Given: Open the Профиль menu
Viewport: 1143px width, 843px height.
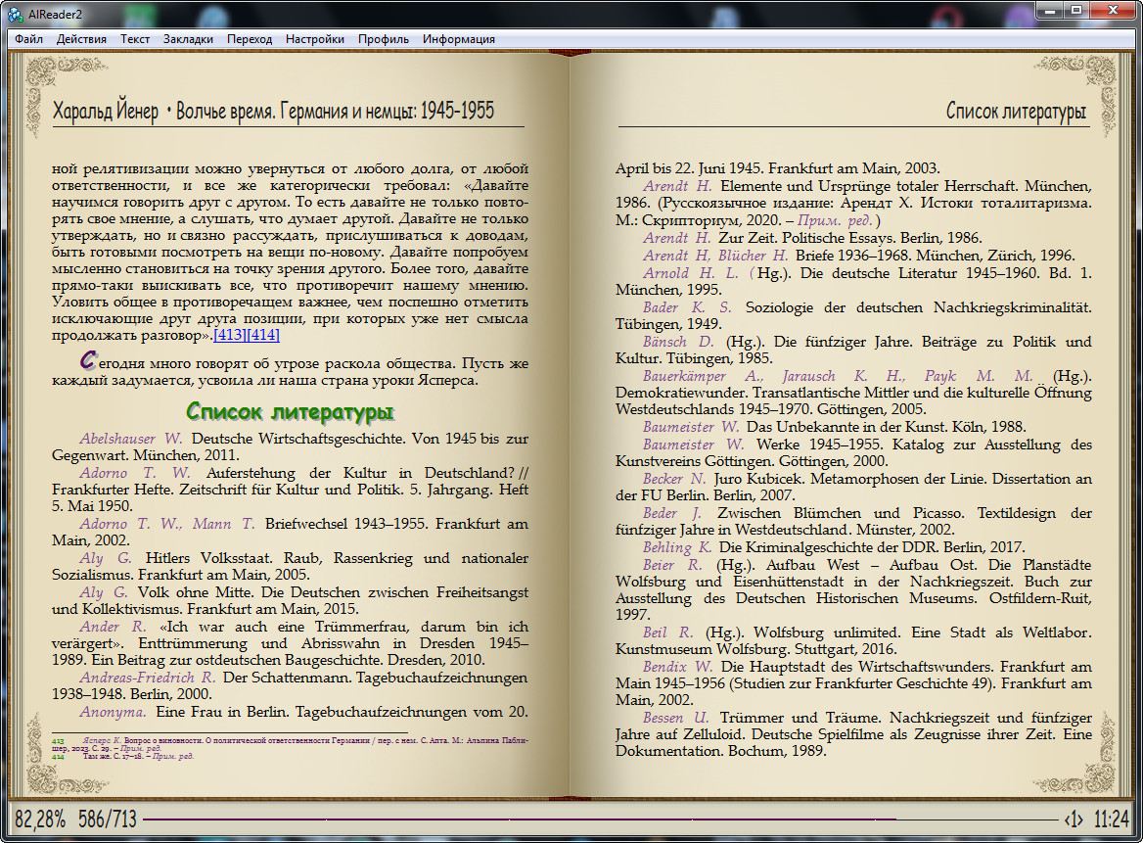Looking at the screenshot, I should point(384,39).
